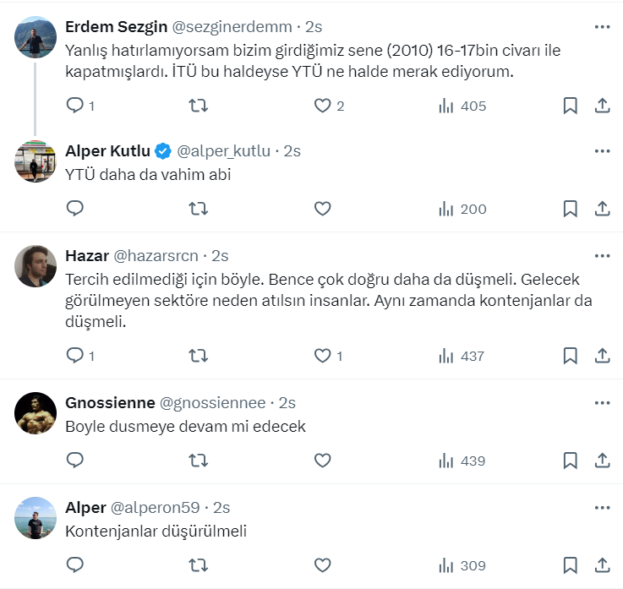This screenshot has width=623, height=589.
Task: Reply to Alper's Kontenjanlar tweet
Action: [x=75, y=565]
